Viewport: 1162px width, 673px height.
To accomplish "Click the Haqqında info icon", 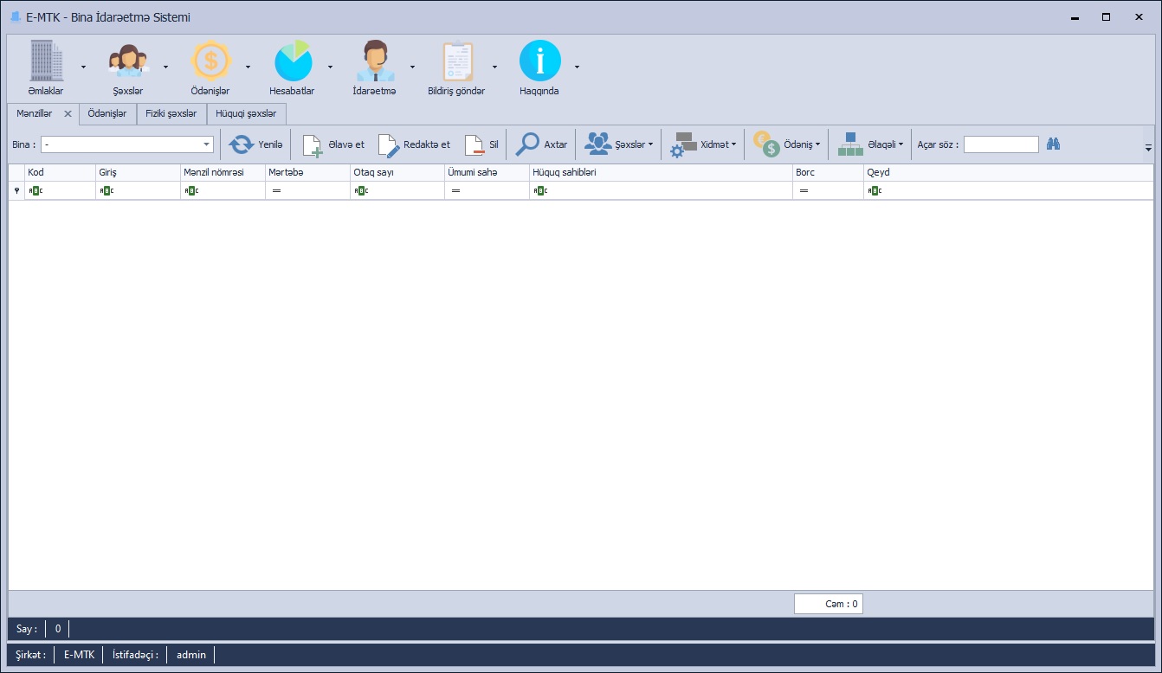I will [x=539, y=61].
